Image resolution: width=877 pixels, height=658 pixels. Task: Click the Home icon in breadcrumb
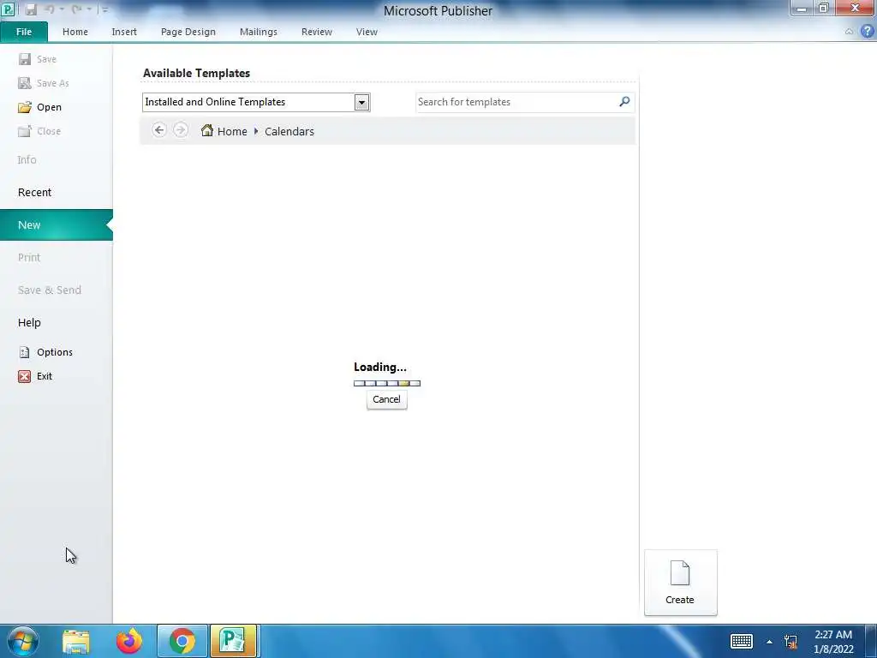207,130
